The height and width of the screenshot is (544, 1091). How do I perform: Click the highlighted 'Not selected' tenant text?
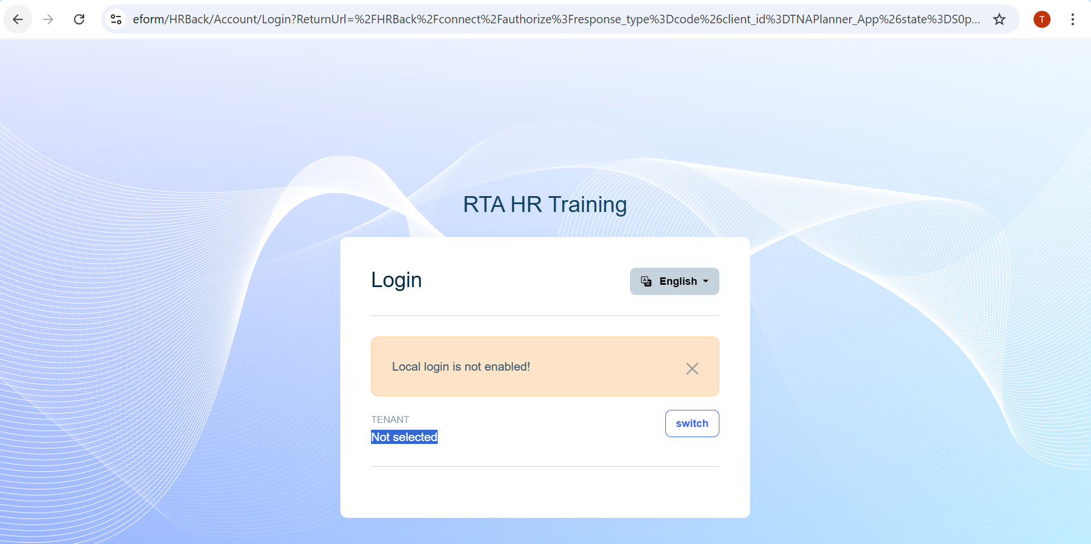404,437
